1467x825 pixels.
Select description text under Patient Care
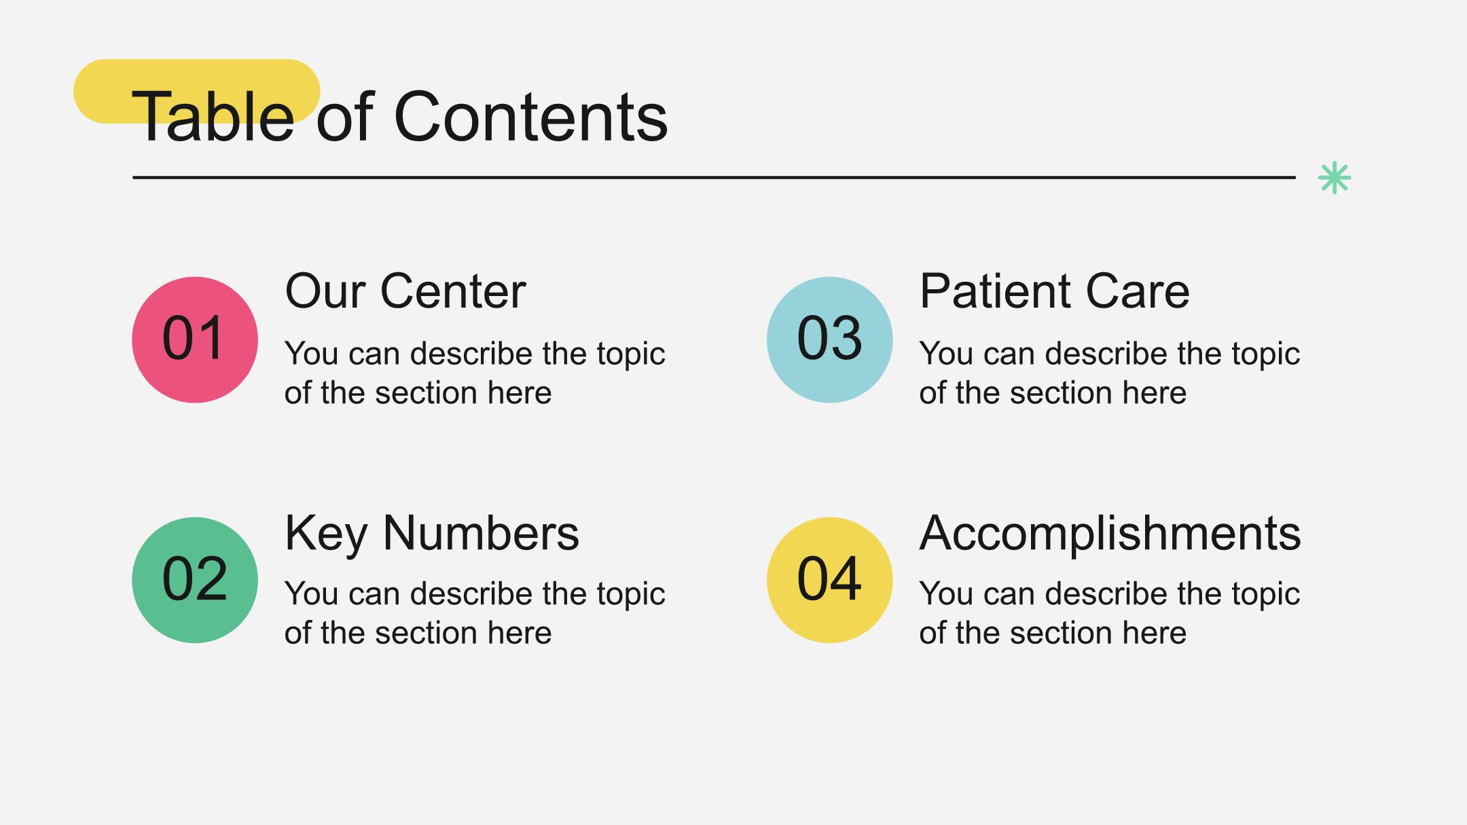click(x=1110, y=373)
